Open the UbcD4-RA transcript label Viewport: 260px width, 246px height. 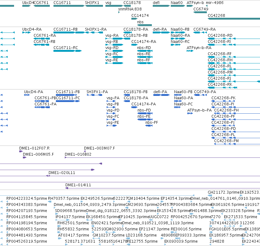32,29
